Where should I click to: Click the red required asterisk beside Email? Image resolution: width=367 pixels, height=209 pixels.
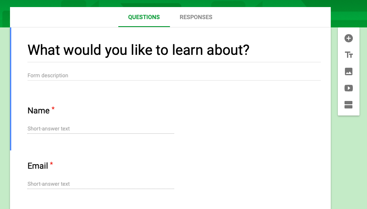(52, 164)
